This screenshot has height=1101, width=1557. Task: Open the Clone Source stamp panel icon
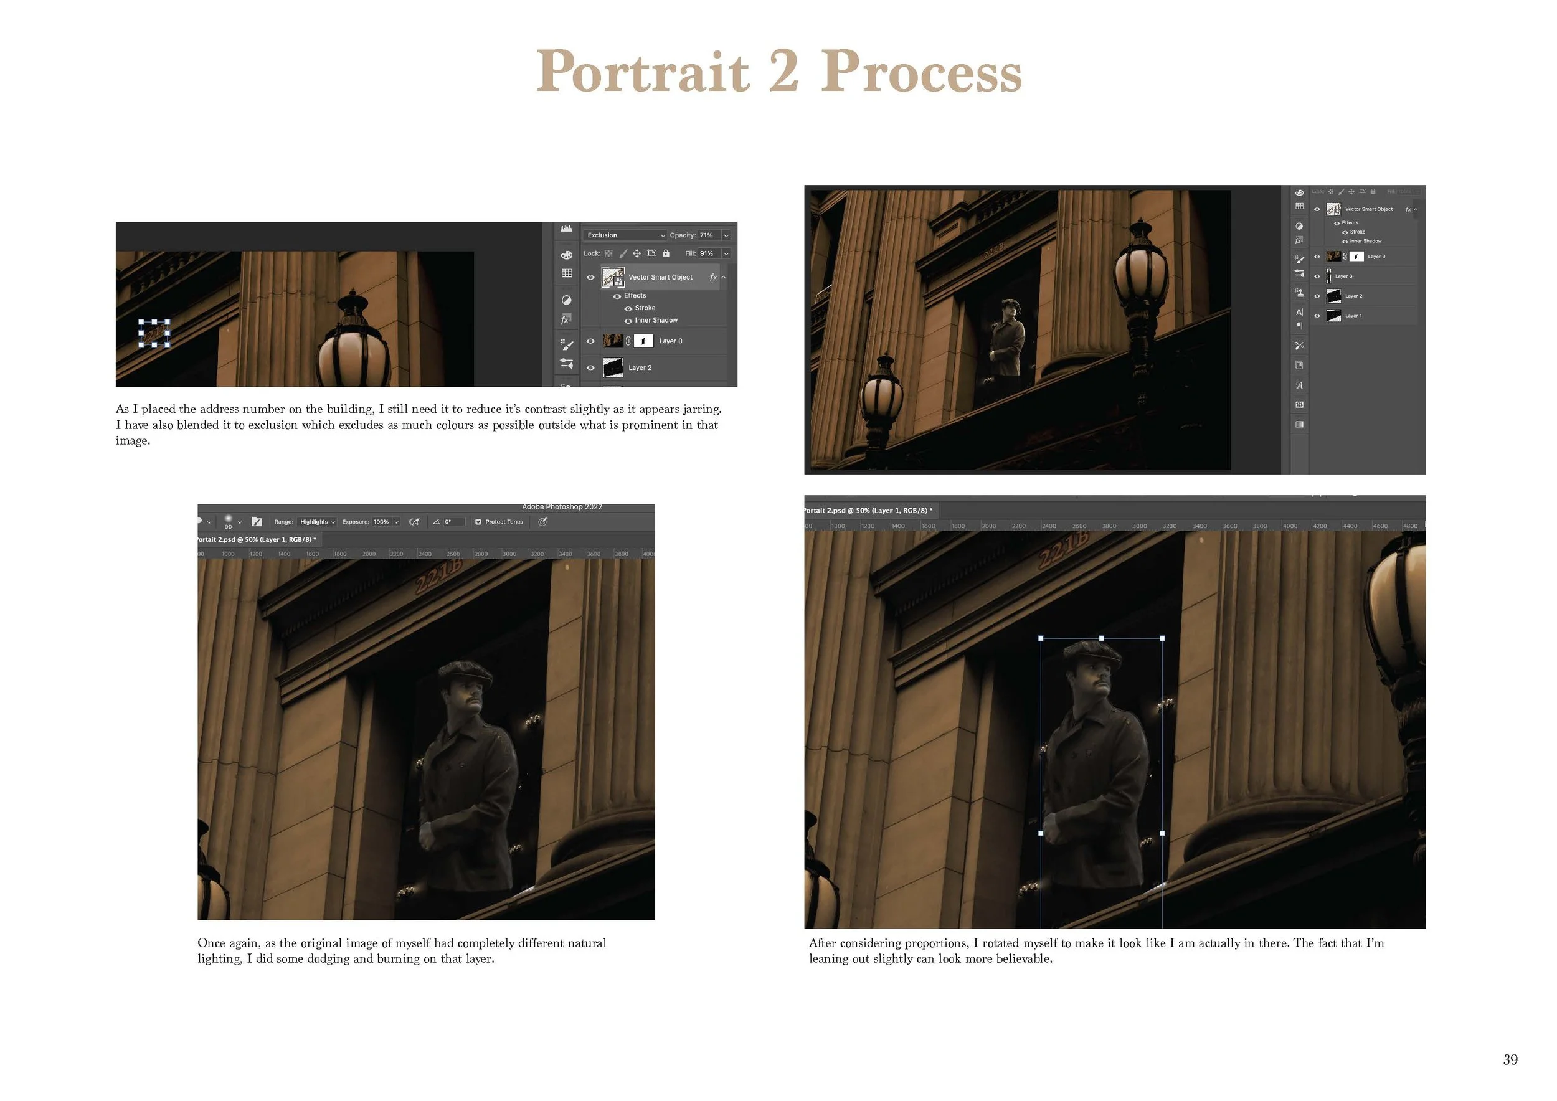(x=1299, y=293)
